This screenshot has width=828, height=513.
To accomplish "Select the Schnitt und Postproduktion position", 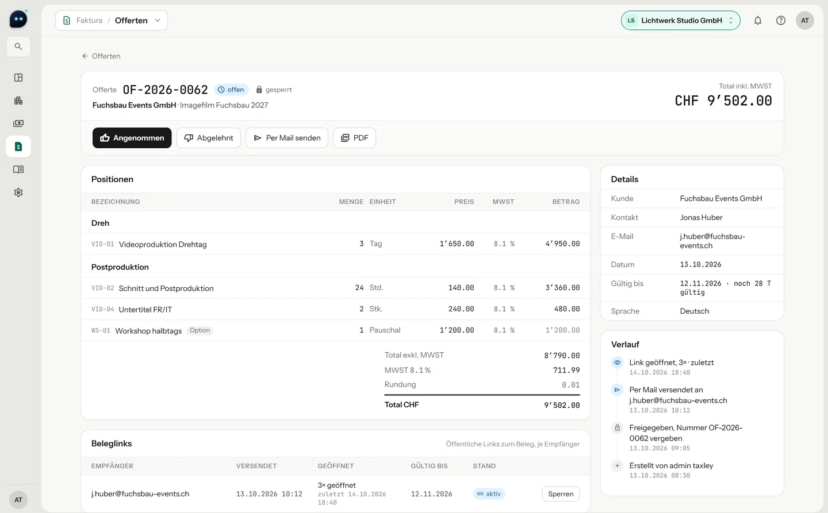I will pos(336,288).
